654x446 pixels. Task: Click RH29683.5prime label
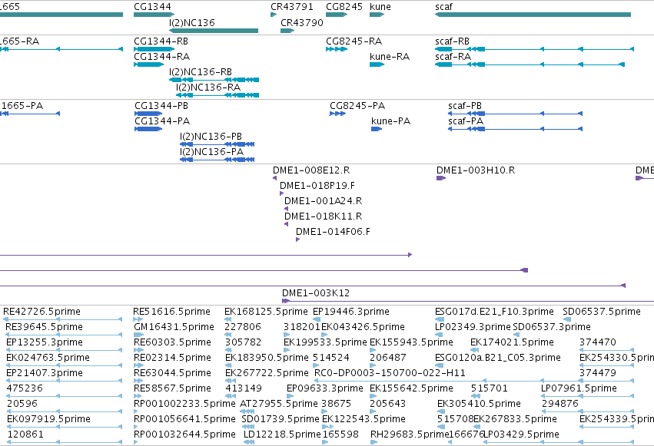pyautogui.click(x=410, y=434)
